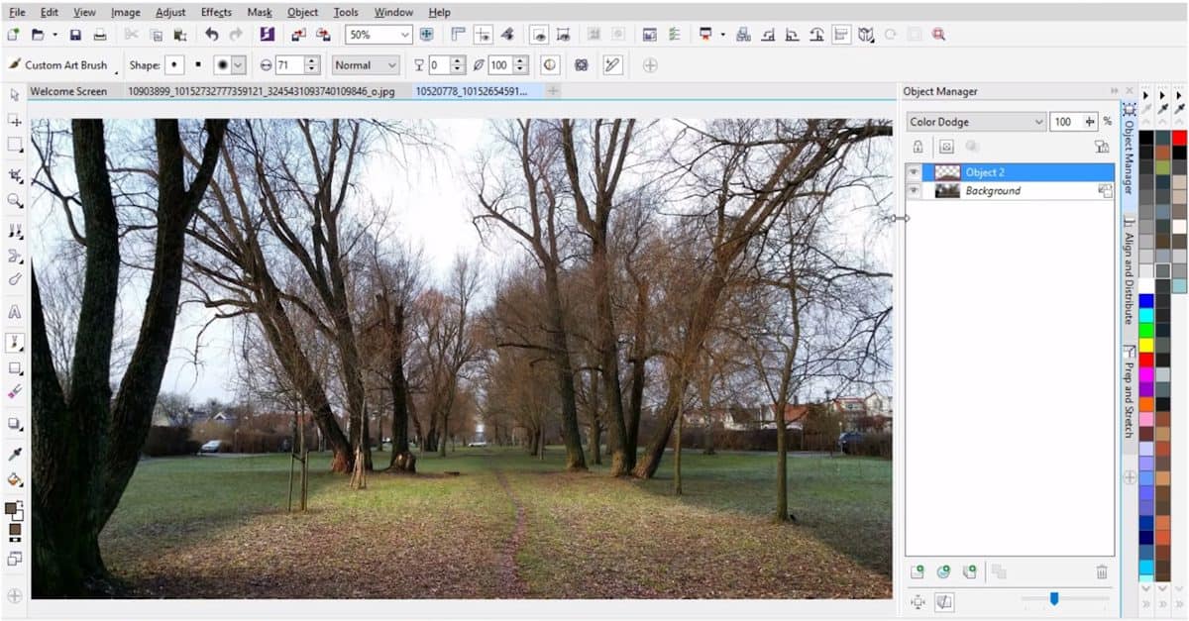1189x621 pixels.
Task: Click the Save icon in the toolbar
Action: tap(75, 35)
